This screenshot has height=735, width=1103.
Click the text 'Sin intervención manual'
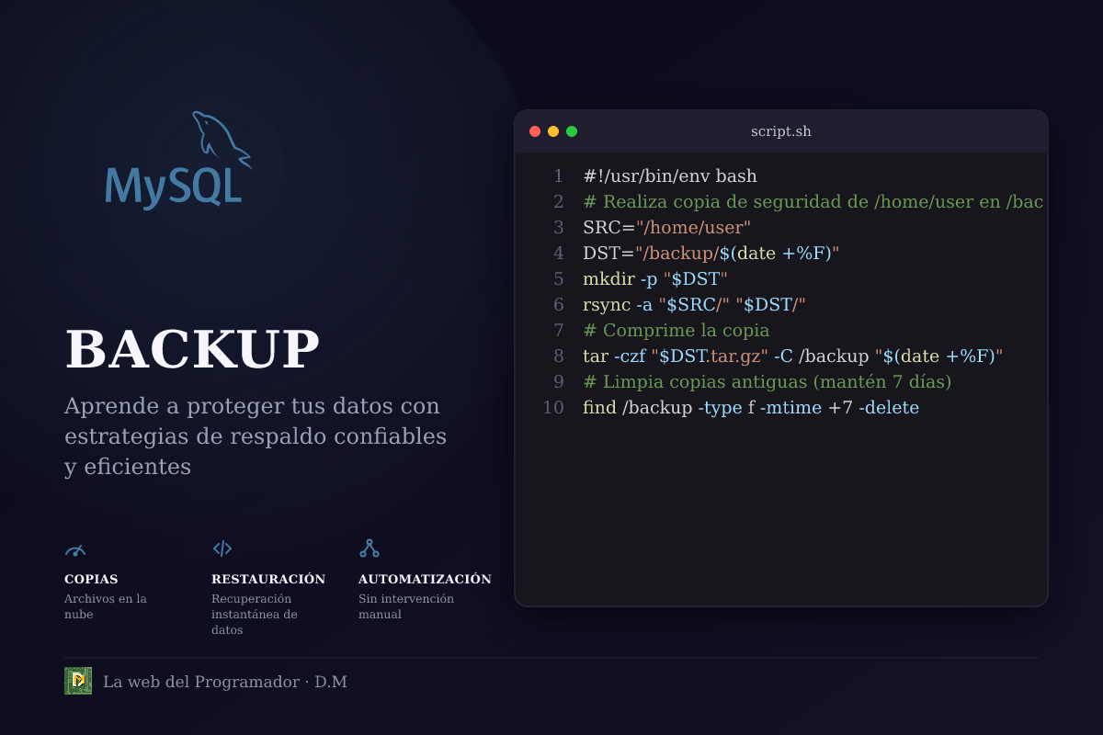tap(406, 606)
